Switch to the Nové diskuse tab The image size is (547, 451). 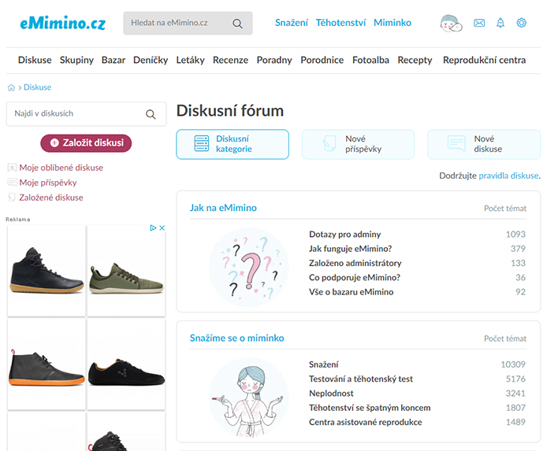point(484,144)
